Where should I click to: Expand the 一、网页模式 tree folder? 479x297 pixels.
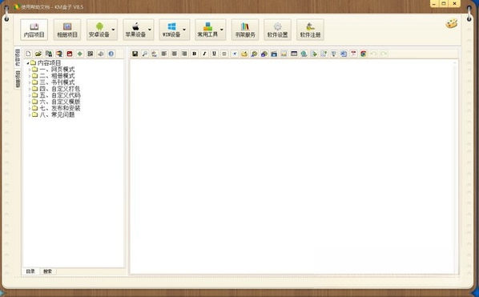click(30, 70)
